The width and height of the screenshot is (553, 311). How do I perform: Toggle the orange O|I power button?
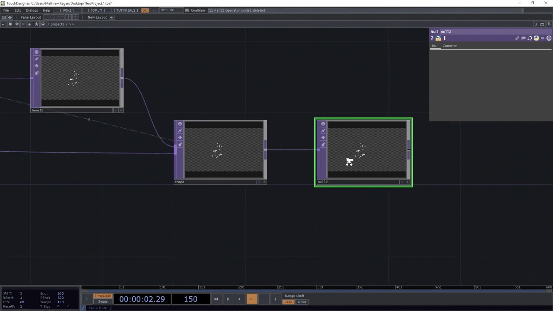pyautogui.click(x=145, y=10)
